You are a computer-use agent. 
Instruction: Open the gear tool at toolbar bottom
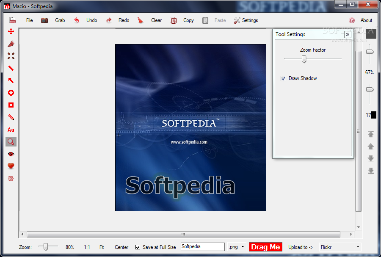click(11, 179)
